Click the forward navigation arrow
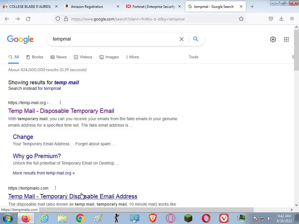 (x=18, y=19)
